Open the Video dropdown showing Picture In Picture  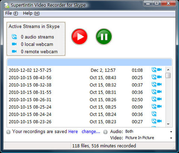[x=171, y=138]
